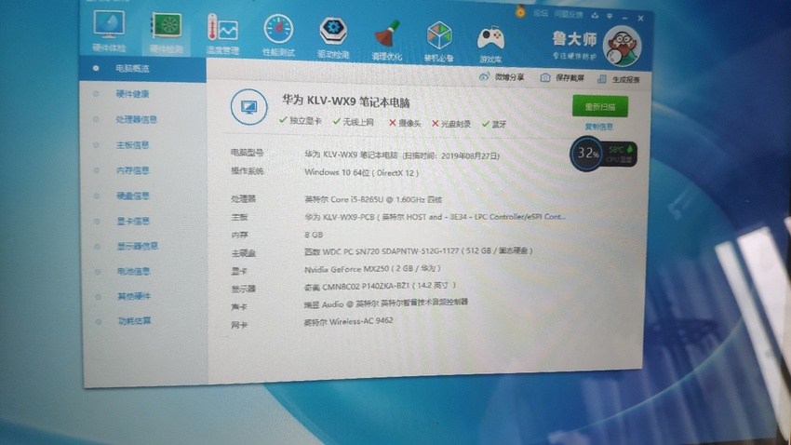Click the 32% CPU usage gauge
Image resolution: width=791 pixels, height=445 pixels.
click(586, 153)
